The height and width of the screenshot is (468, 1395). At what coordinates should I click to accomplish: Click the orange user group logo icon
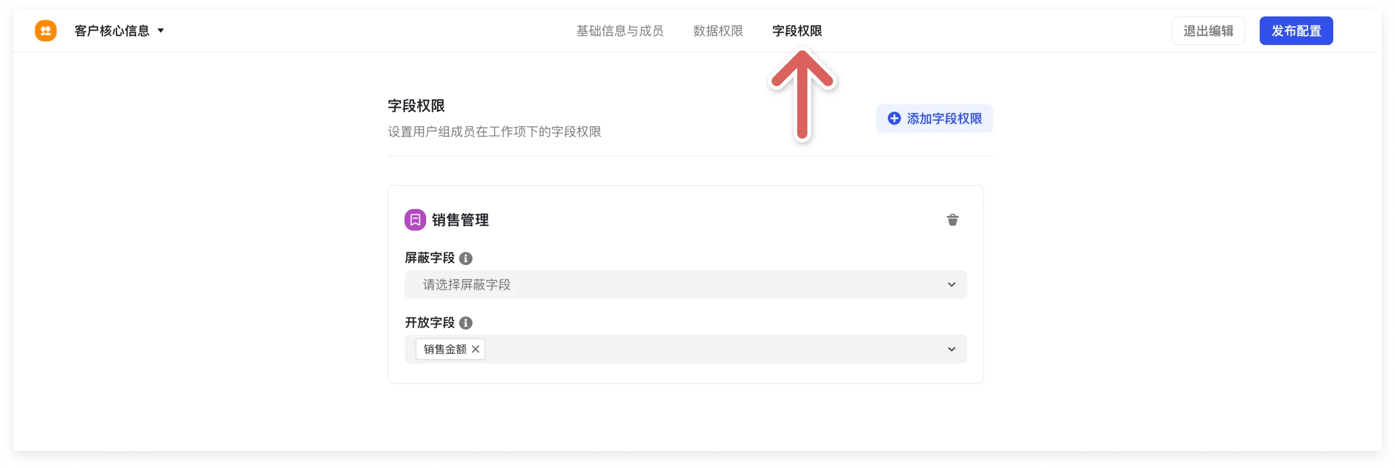tap(46, 31)
